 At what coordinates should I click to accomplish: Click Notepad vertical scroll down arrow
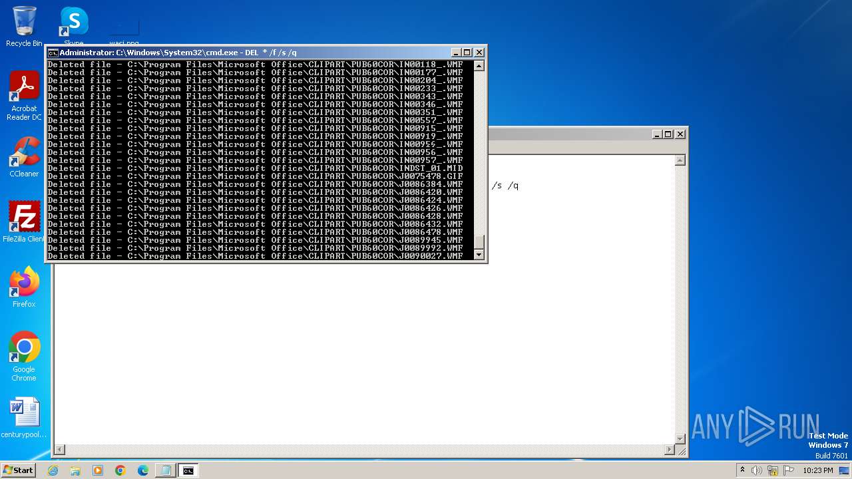tap(680, 438)
